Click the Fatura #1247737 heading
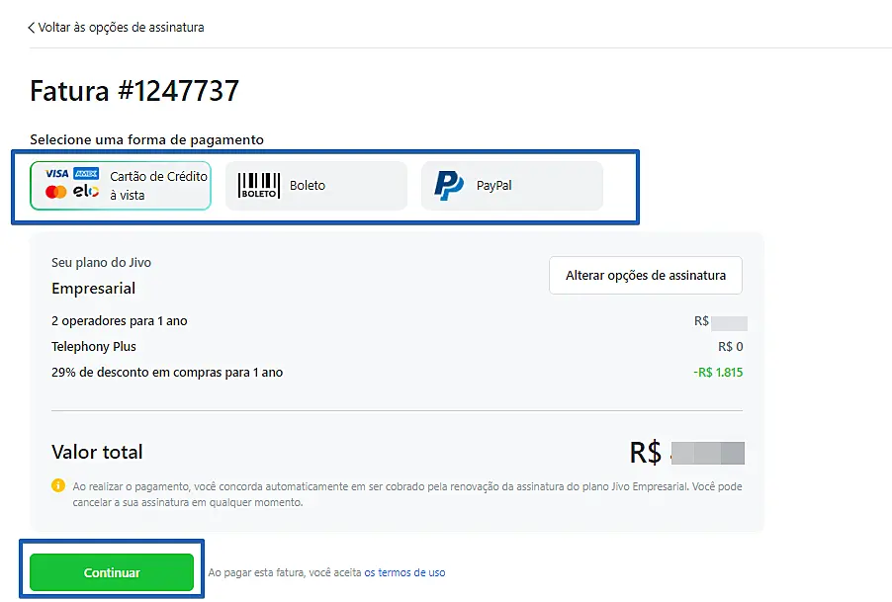This screenshot has height=602, width=892. coord(134,91)
